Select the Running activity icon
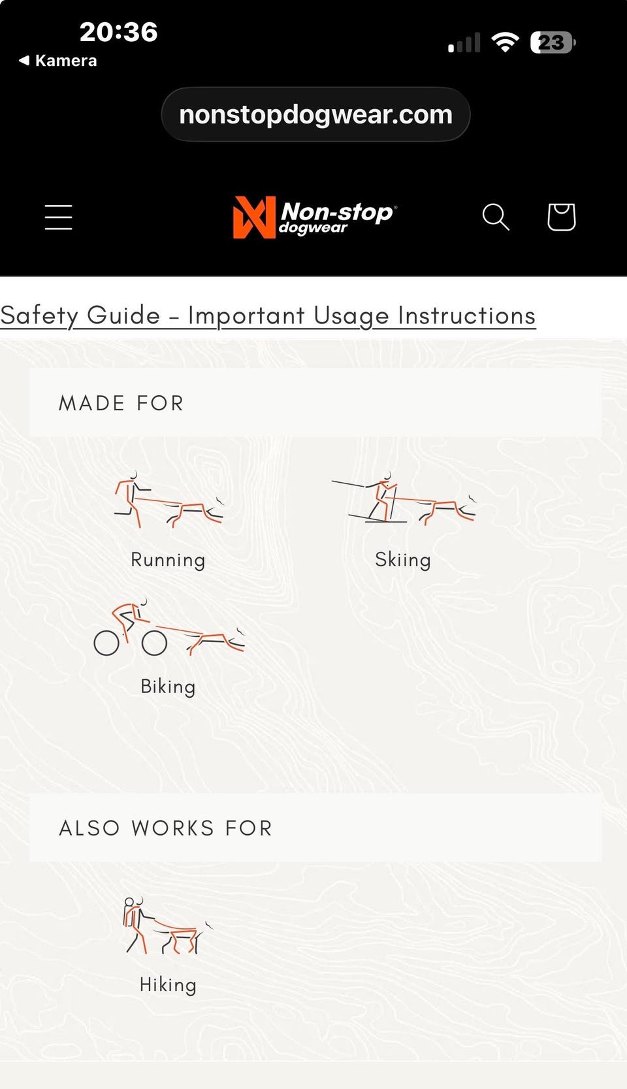The height and width of the screenshot is (1089, 627). coord(169,500)
